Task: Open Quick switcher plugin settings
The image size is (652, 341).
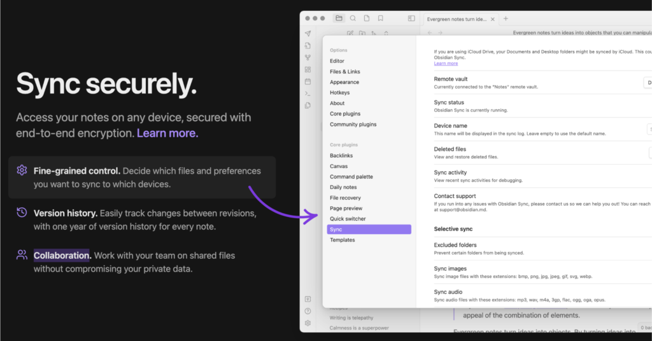Action: pos(348,219)
